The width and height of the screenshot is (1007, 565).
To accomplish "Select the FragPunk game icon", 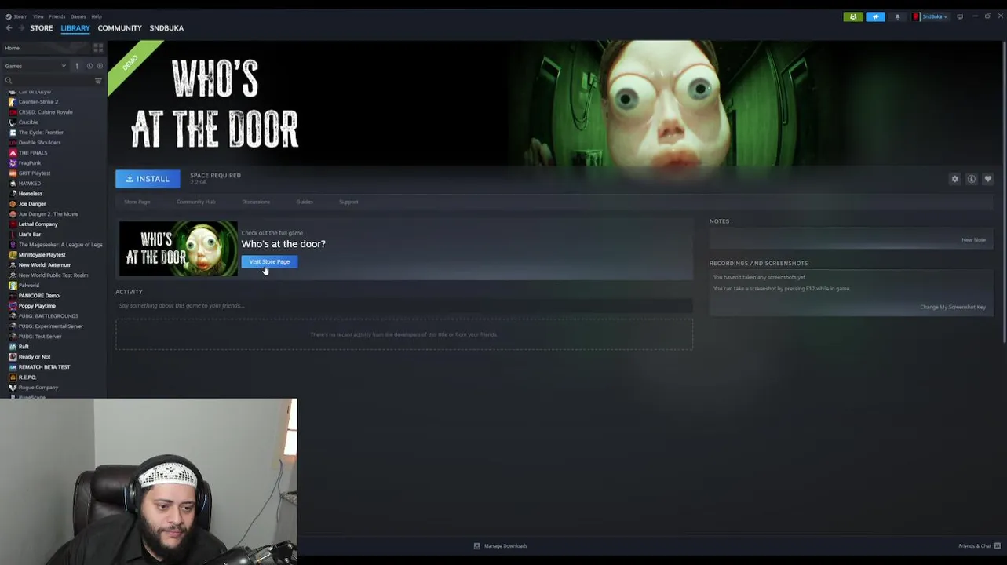I will coord(13,163).
